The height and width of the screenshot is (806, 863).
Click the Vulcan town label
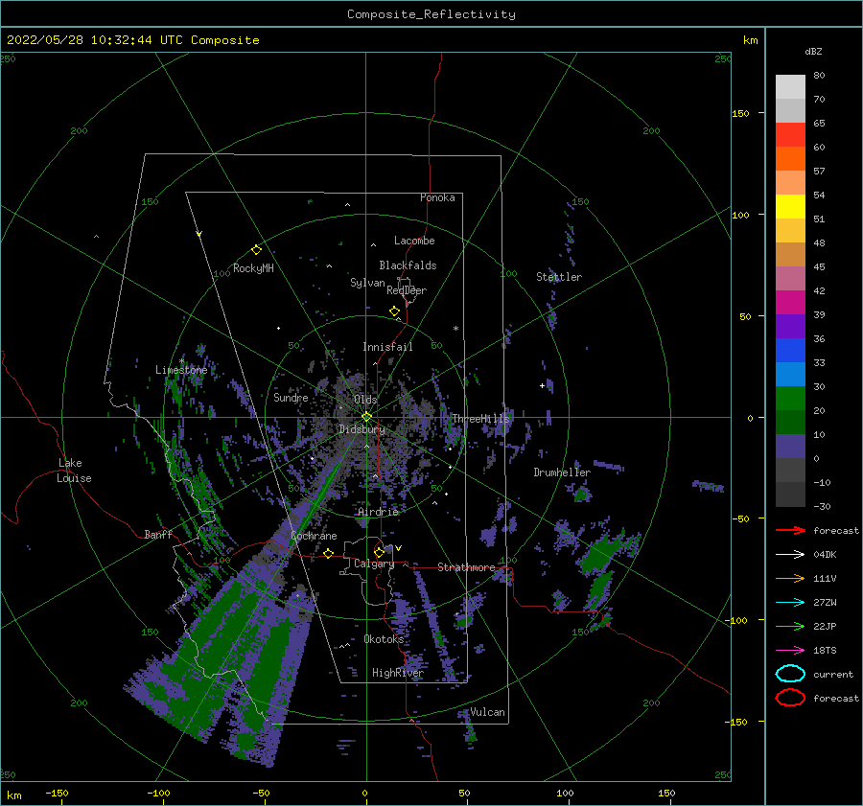487,712
